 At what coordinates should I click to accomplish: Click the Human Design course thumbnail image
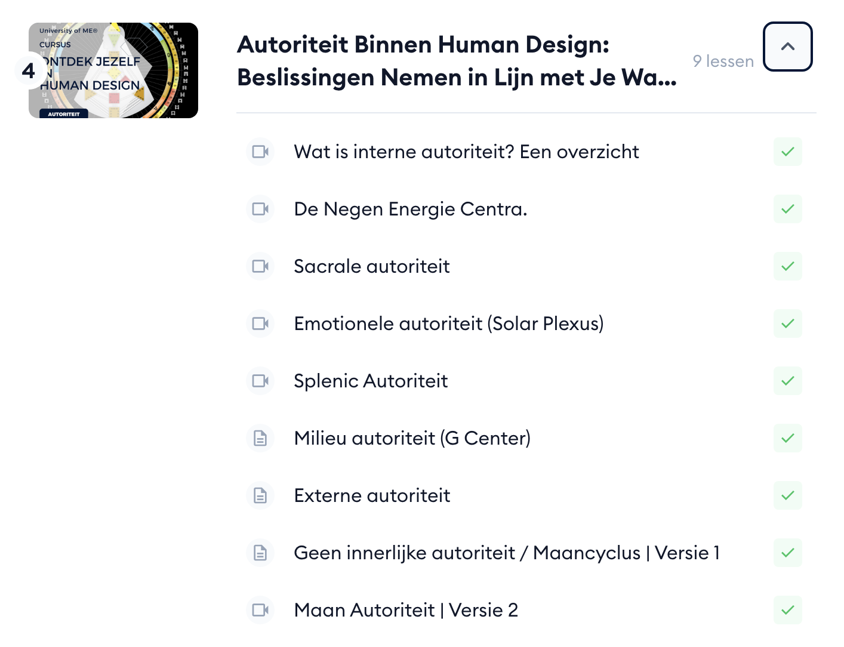(113, 70)
